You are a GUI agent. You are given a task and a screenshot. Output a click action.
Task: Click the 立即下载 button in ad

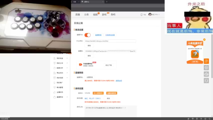195,62
